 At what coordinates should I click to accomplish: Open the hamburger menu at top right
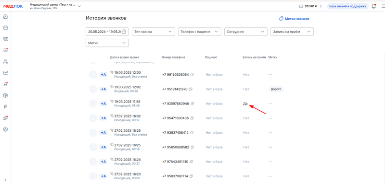(x=383, y=6)
